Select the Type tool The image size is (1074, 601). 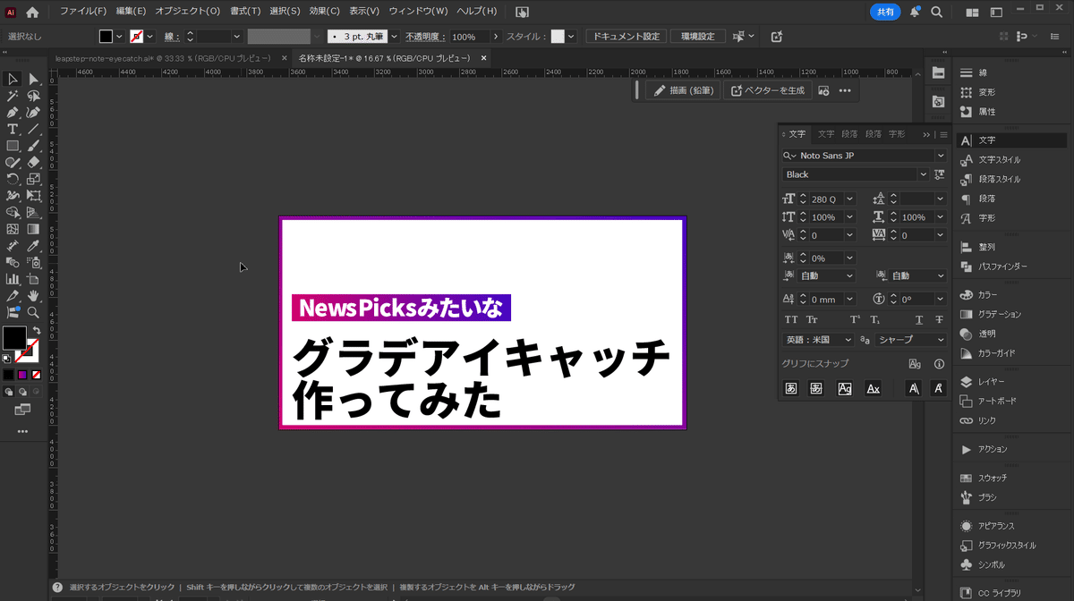tap(13, 129)
